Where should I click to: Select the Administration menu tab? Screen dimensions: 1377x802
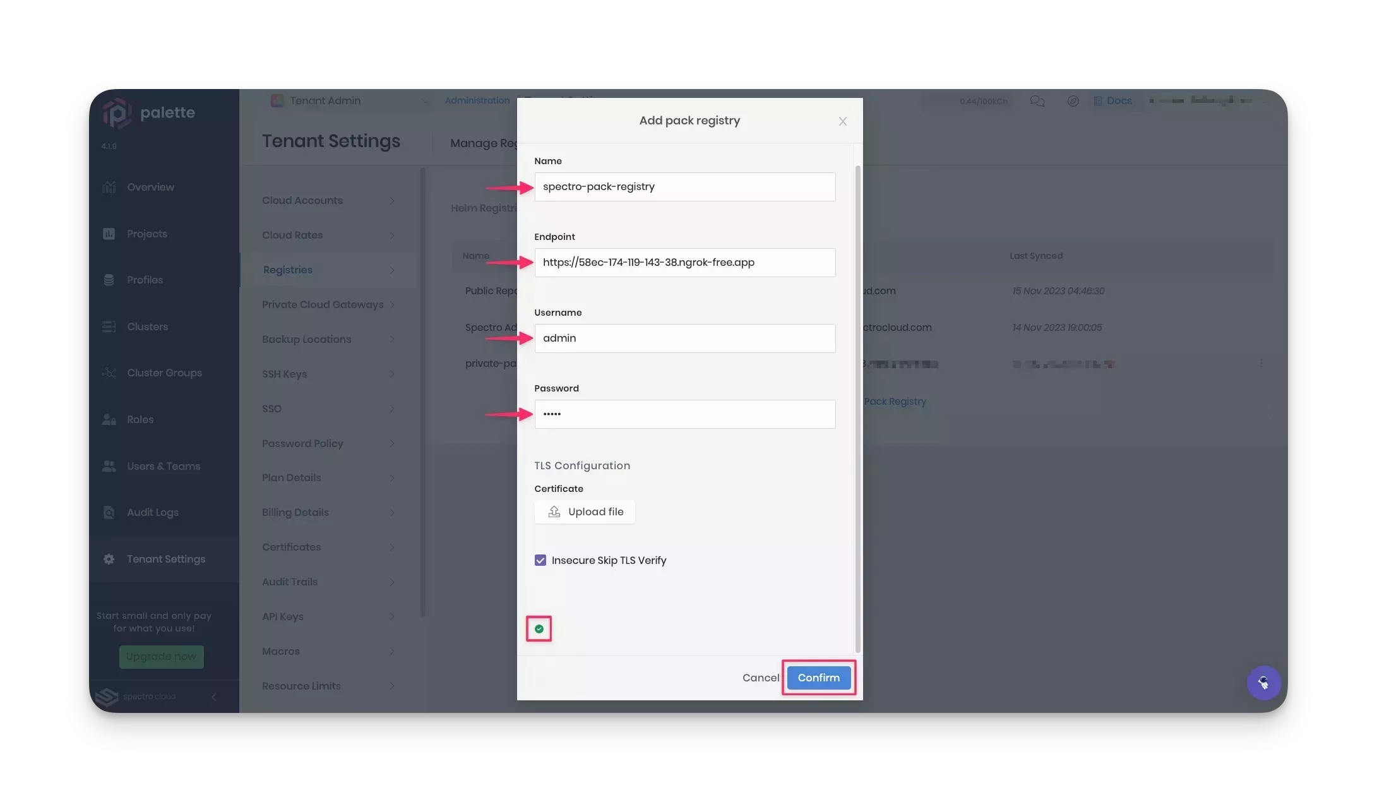click(x=477, y=101)
